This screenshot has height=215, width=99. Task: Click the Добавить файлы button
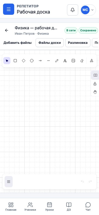point(18,43)
